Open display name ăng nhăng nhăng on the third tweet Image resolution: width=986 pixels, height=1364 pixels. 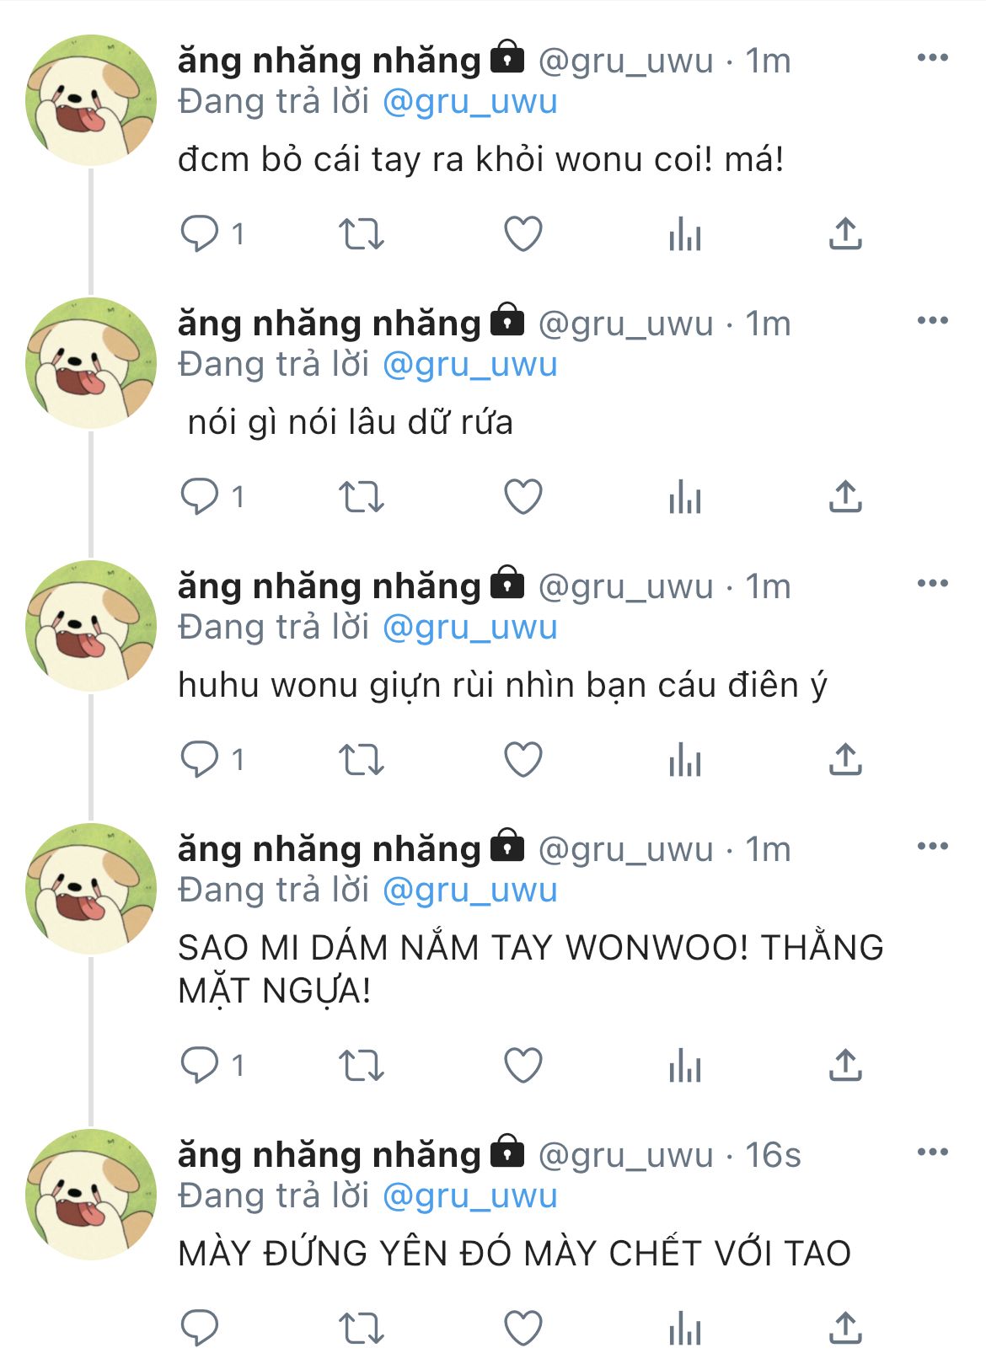pos(330,586)
